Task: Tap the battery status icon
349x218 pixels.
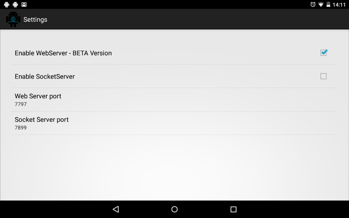Action: 328,4
